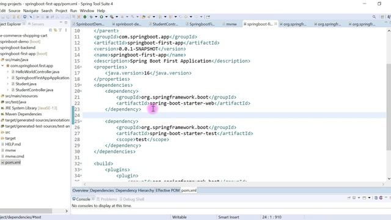This screenshot has width=391, height=220.
Task: Select mvnw.cmd in Project Explorer
Action: (x=15, y=156)
